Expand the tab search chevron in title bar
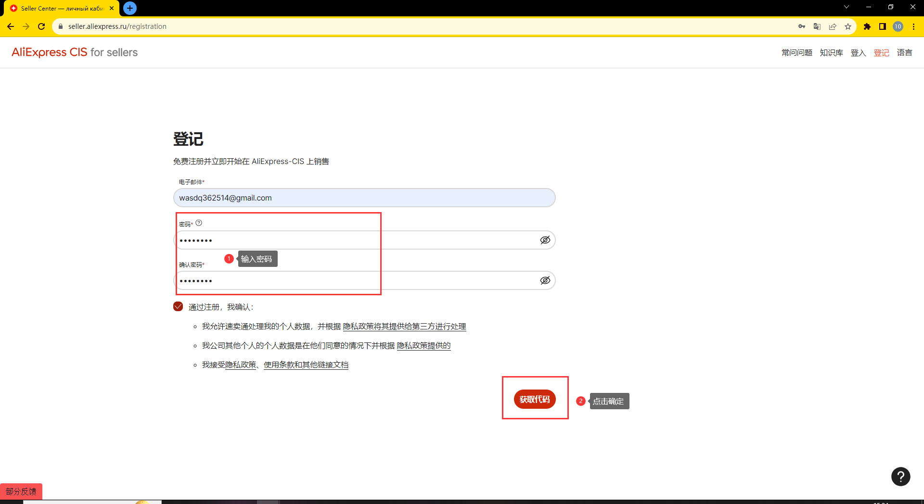The image size is (924, 504). point(847,7)
